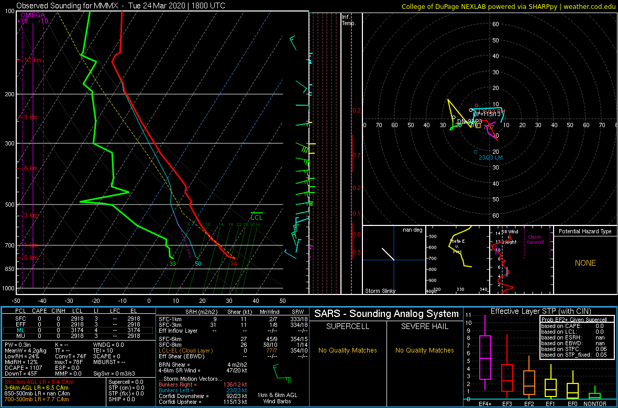618x408 pixels.
Task: Click the Observed Sounding for MMMX title
Action: point(122,6)
